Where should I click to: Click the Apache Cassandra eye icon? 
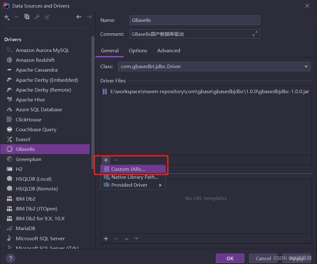pyautogui.click(x=9, y=70)
